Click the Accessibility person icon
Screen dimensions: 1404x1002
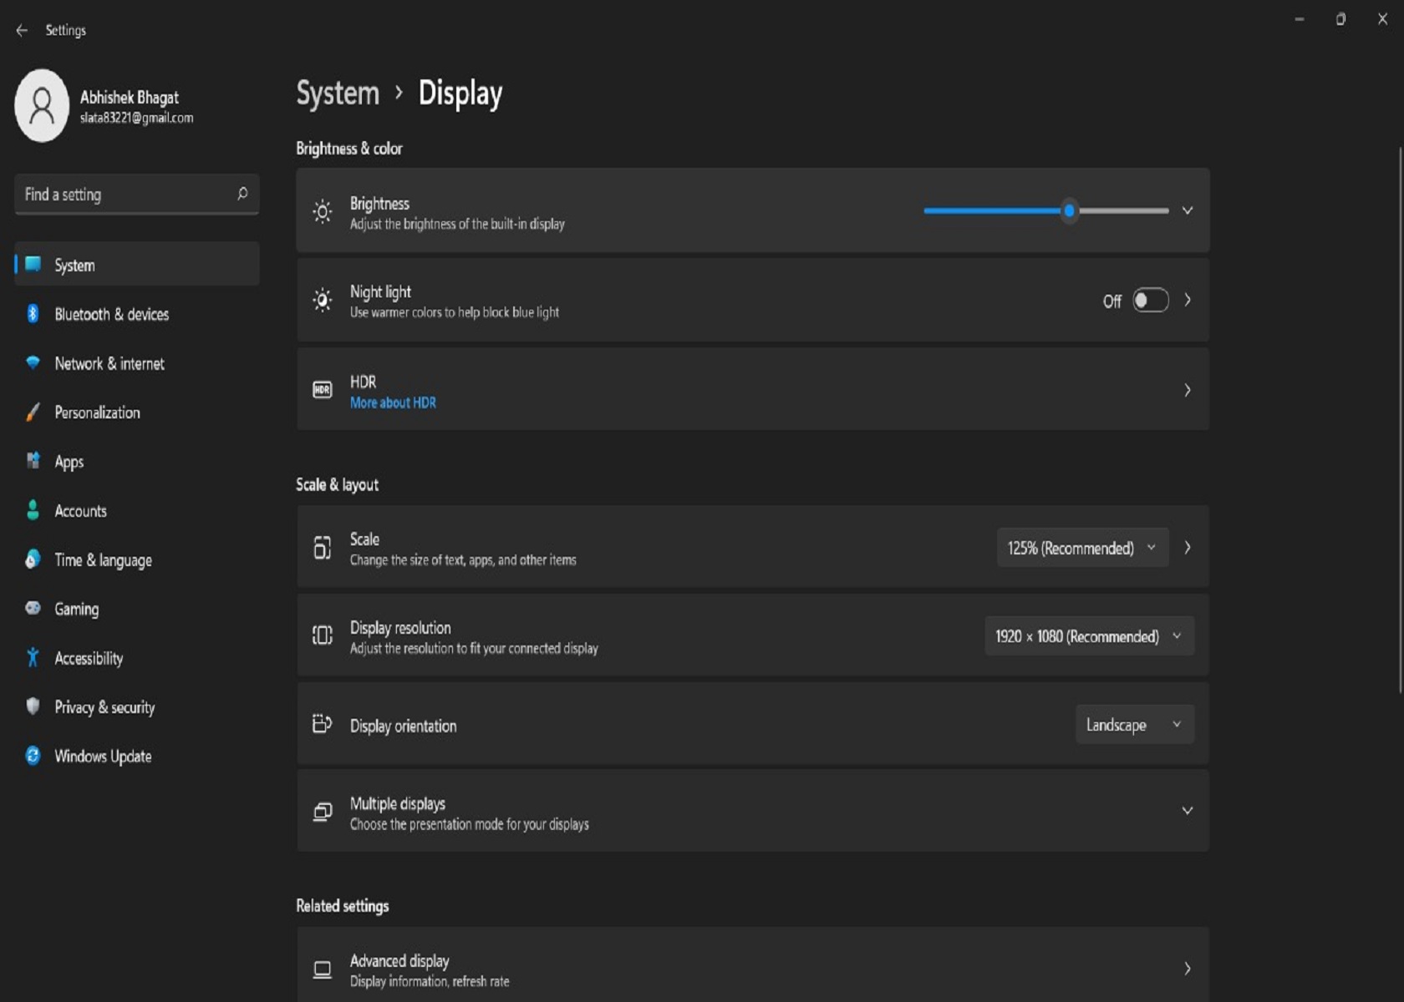tap(33, 658)
